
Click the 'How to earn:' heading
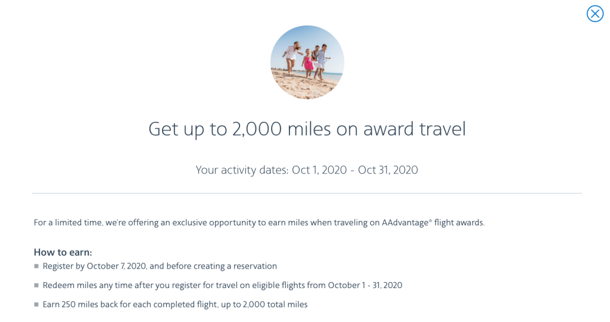coord(63,252)
